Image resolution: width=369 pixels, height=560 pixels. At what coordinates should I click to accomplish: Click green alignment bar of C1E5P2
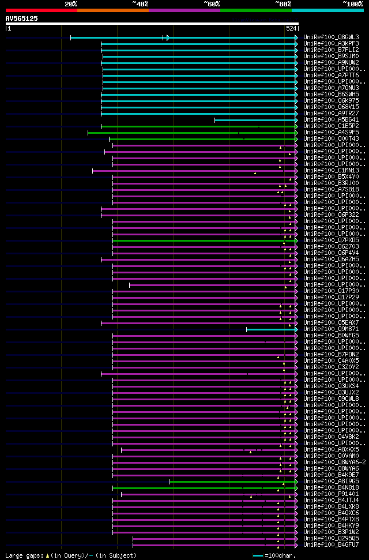(x=198, y=126)
